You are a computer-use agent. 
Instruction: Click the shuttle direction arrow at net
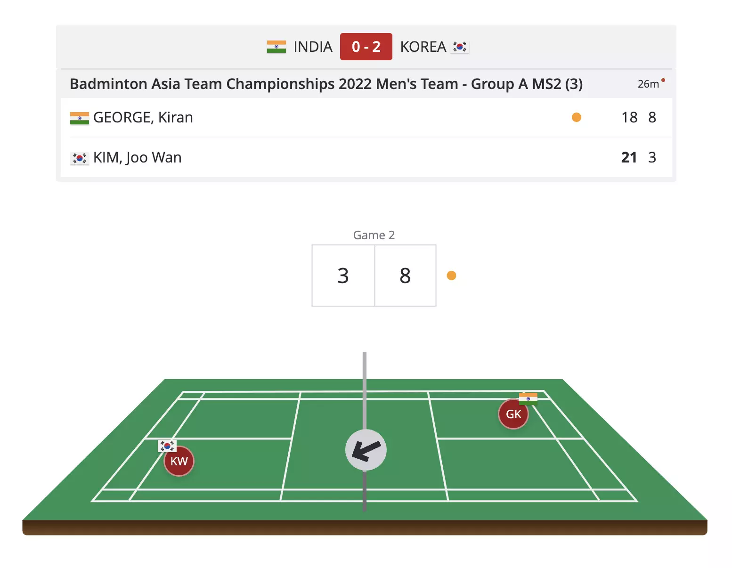pyautogui.click(x=366, y=450)
